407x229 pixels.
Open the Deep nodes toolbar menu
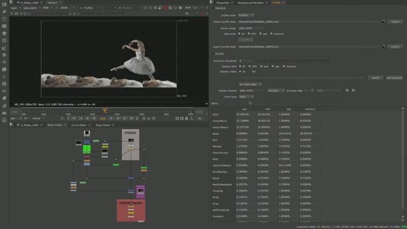click(4, 84)
